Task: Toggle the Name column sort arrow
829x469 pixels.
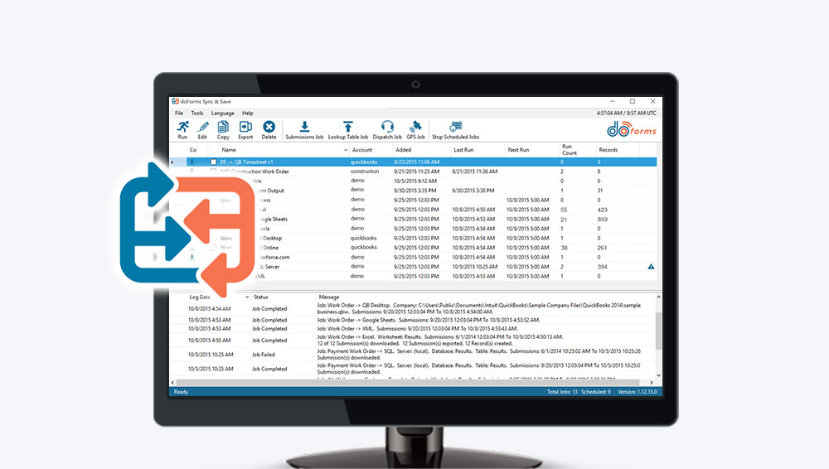Action: click(x=345, y=150)
